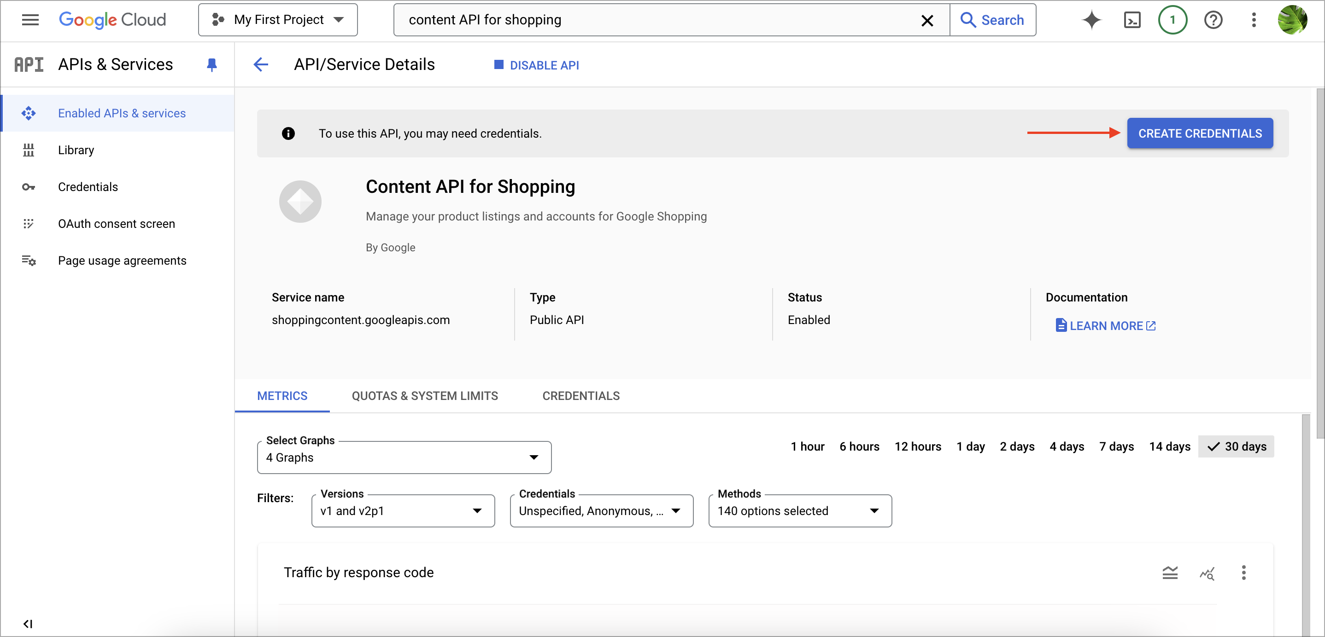Expand the Select Graphs dropdown

(x=404, y=457)
